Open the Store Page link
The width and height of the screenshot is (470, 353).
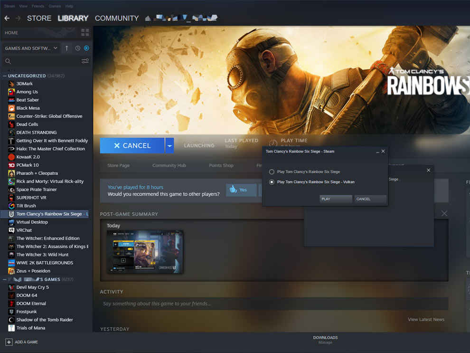pyautogui.click(x=118, y=165)
